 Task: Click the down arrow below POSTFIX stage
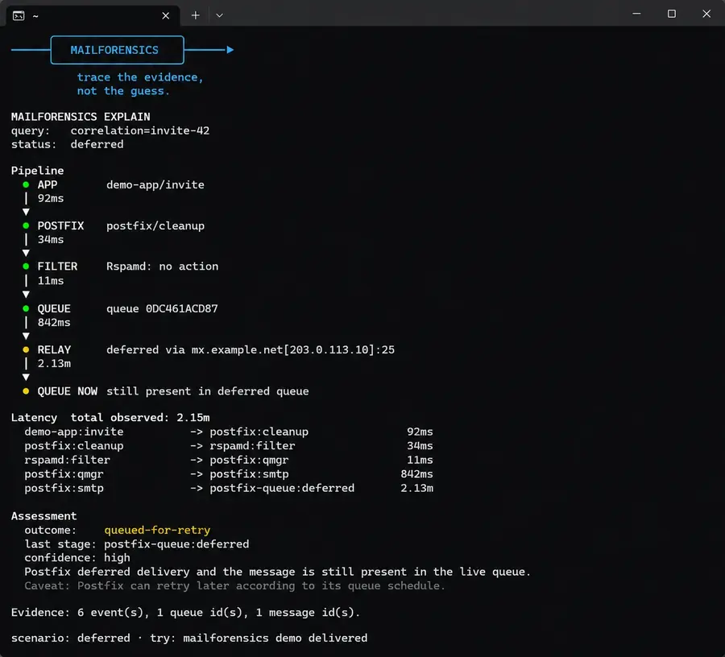(26, 253)
